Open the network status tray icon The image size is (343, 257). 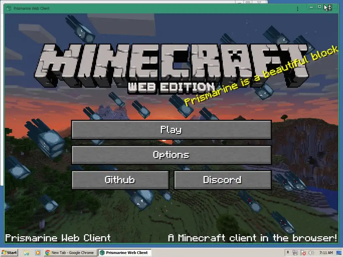(x=295, y=253)
